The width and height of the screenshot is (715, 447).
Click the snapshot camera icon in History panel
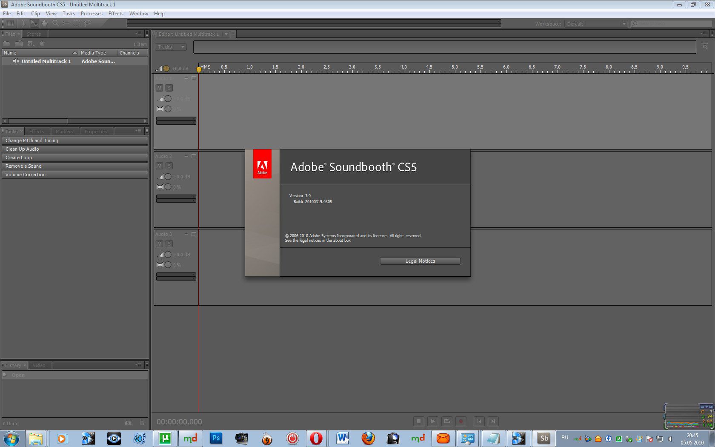(x=128, y=423)
